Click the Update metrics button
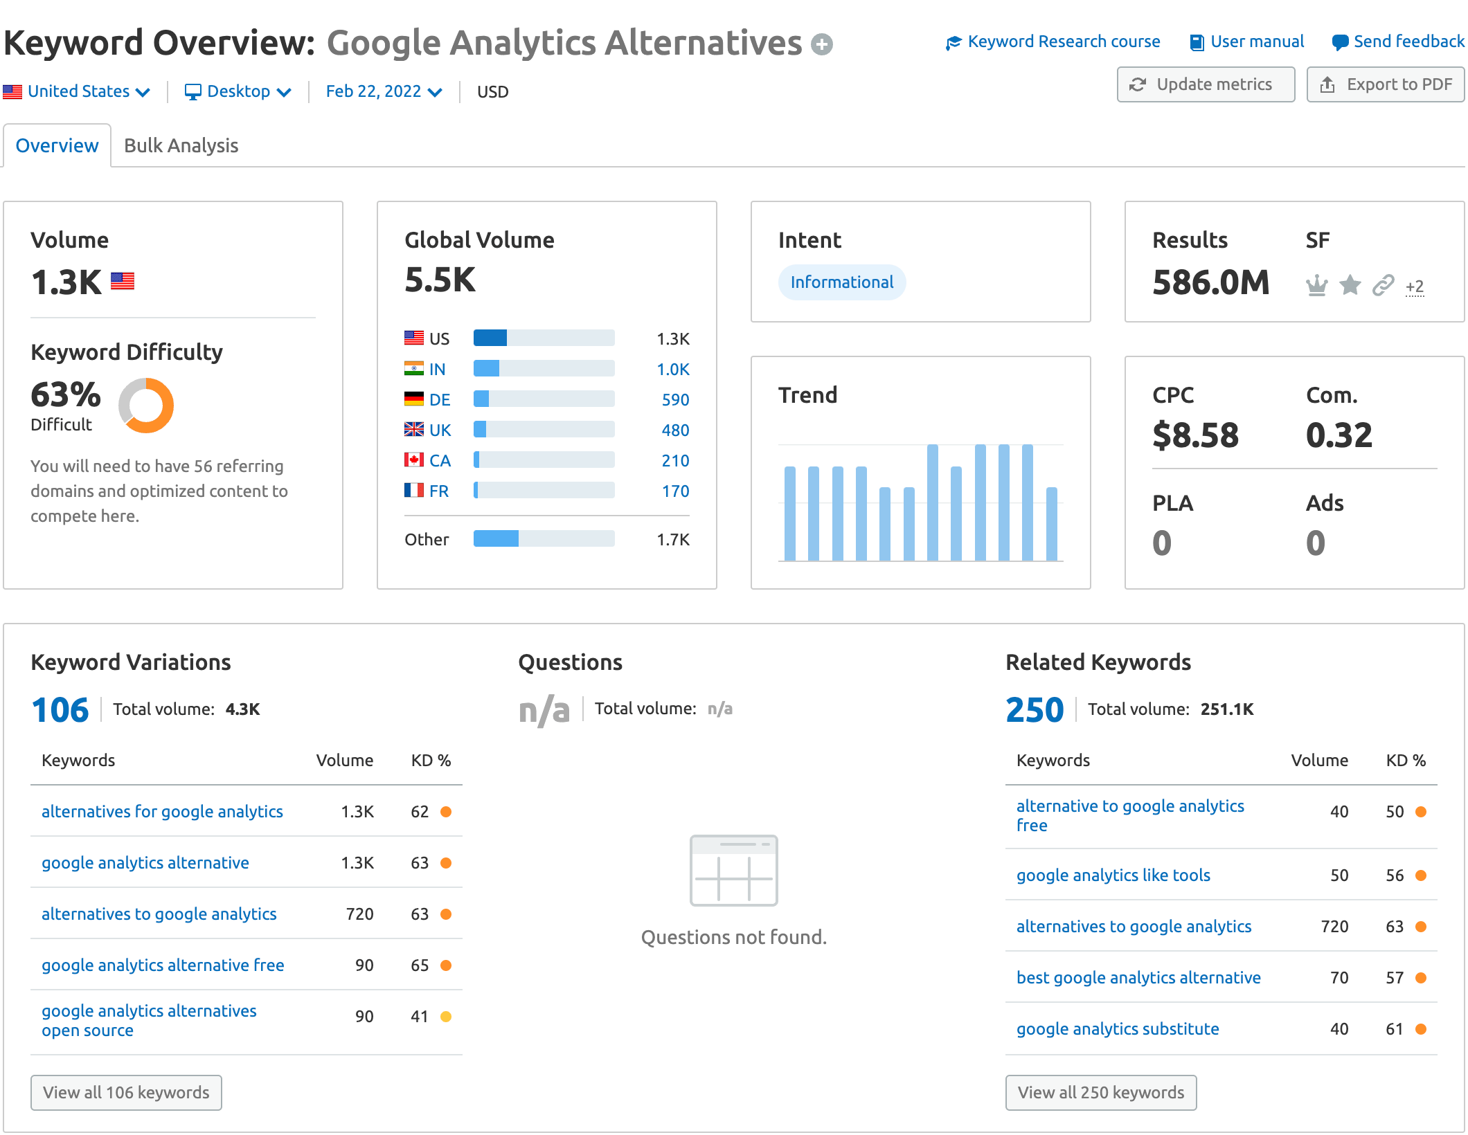The image size is (1468, 1135). point(1206,84)
